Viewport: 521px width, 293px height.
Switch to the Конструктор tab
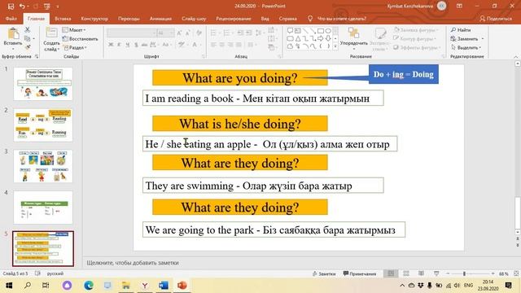[94, 19]
